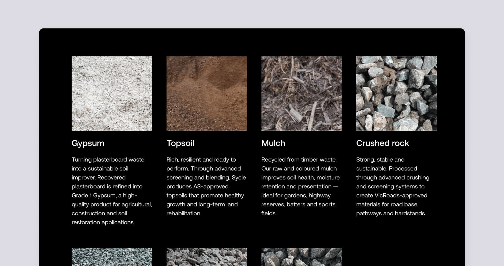
Task: Click the "Rich, resilient and ready" description paragraph
Action: (x=206, y=186)
